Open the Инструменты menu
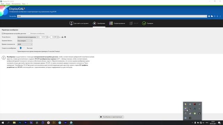Screen dimensions: 223x125 click(x=16, y=4)
